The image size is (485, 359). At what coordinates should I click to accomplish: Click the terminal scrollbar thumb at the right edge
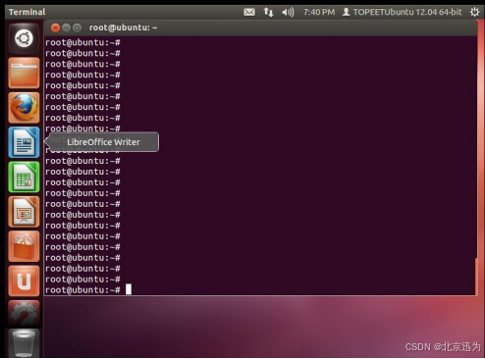tap(476, 277)
